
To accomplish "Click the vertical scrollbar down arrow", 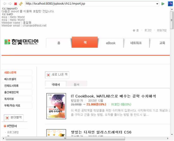I will [172, 135].
